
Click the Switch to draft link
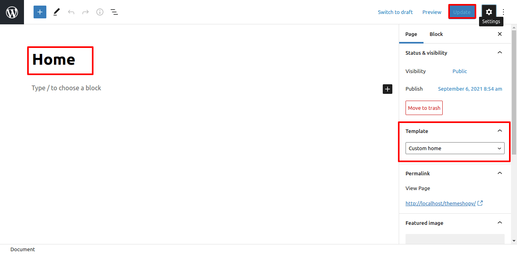(395, 12)
